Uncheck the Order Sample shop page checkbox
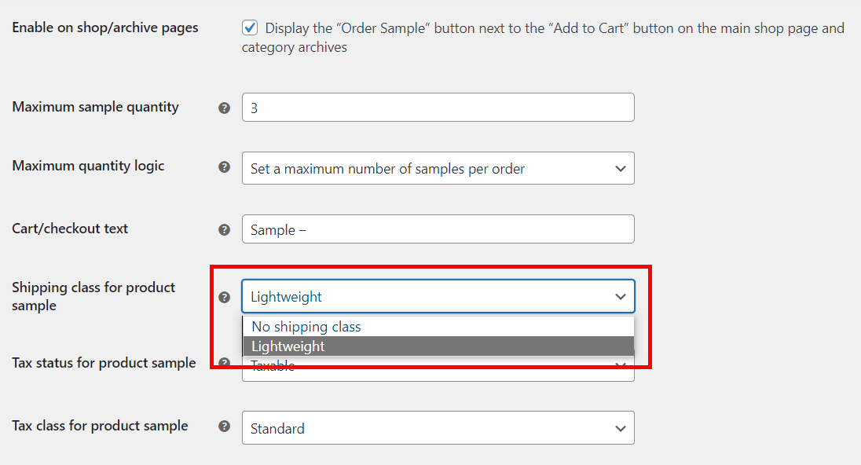The image size is (861, 465). [251, 27]
